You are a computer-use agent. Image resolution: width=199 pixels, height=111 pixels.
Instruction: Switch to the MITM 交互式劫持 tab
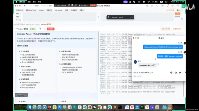[19, 24]
